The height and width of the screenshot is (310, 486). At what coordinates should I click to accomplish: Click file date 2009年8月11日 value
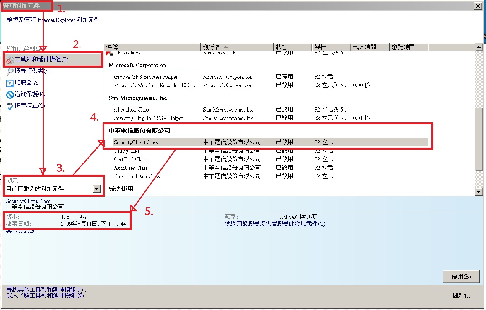[x=93, y=224]
